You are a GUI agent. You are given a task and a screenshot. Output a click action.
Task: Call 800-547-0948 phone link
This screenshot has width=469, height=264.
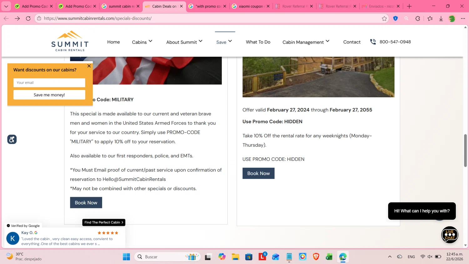(395, 42)
